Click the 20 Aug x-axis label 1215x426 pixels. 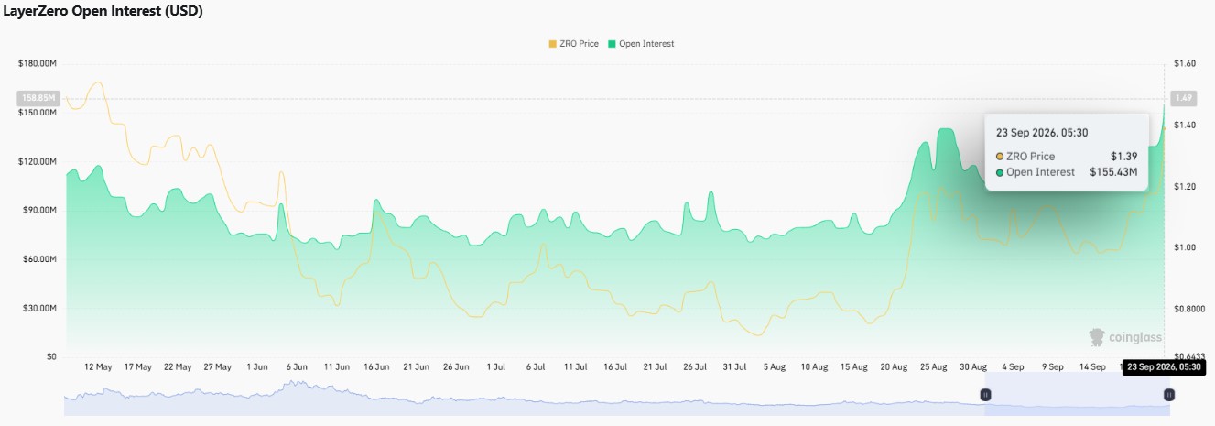click(894, 367)
